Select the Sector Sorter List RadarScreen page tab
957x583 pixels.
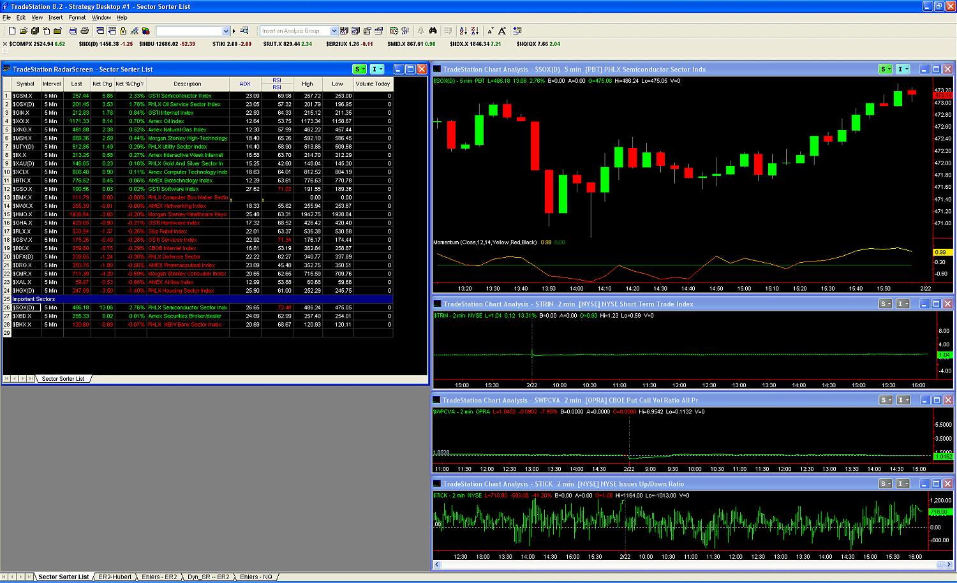[63, 379]
